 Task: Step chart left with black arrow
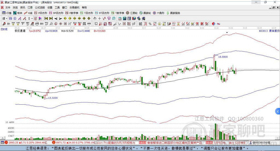[56, 19]
